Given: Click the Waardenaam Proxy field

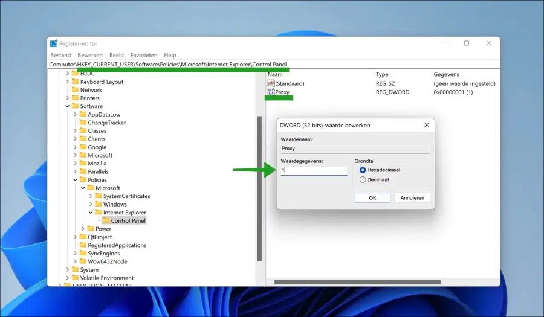Looking at the screenshot, I should 355,149.
